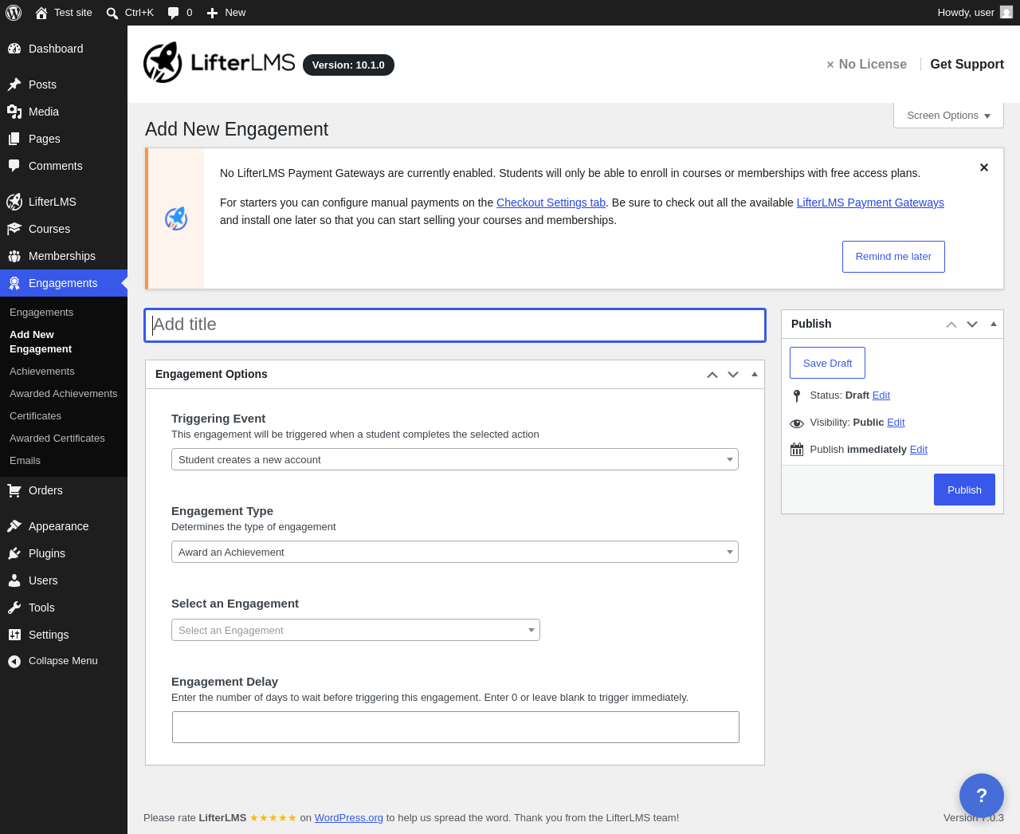Expand the Screen Options panel
Viewport: 1020px width, 834px height.
coord(948,116)
